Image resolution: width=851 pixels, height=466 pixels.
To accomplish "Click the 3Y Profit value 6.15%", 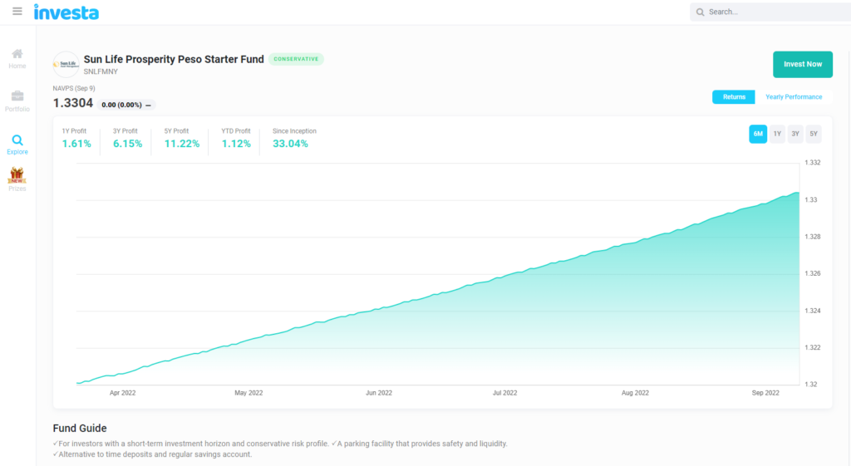I will [127, 144].
